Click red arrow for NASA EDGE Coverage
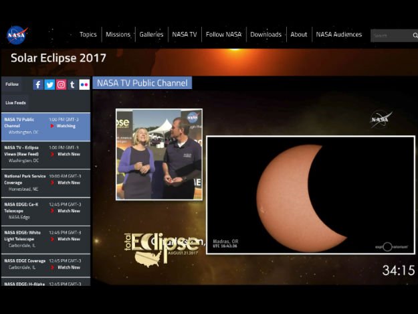The width and height of the screenshot is (418, 314). pos(52,268)
